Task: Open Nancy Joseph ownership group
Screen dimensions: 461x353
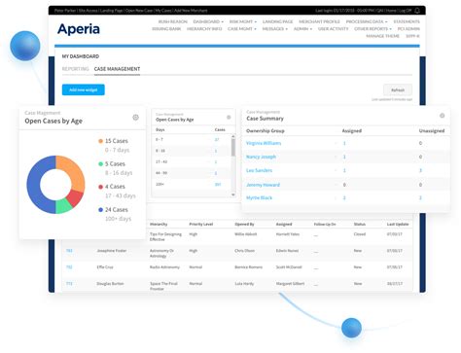Action: (261, 157)
